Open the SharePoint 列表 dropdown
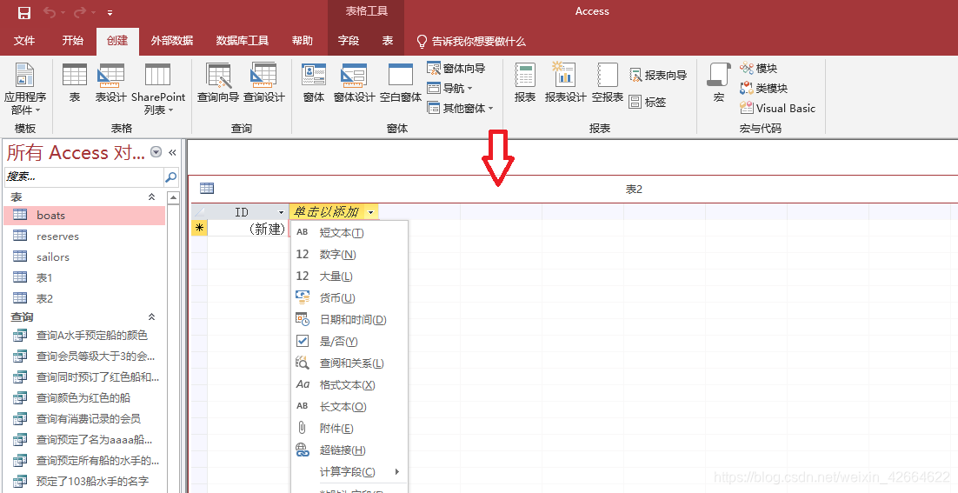The width and height of the screenshot is (958, 493). pos(157,89)
